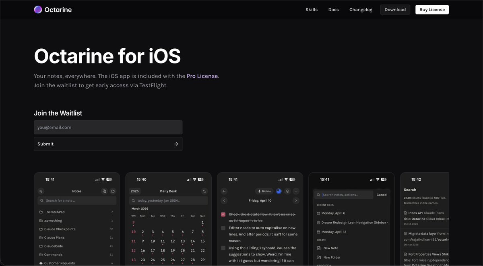Uncheck the 'Check the dictate flow' checkbox

coord(223,214)
